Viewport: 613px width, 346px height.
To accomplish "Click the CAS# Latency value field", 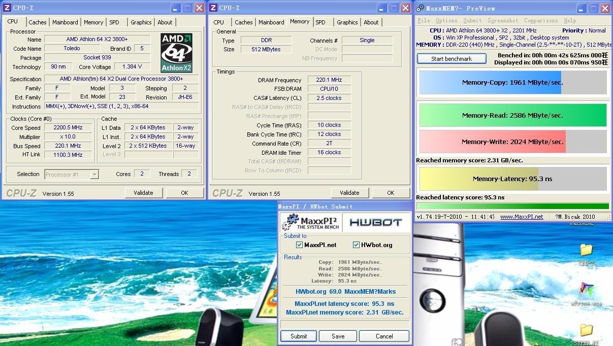I will coord(329,98).
